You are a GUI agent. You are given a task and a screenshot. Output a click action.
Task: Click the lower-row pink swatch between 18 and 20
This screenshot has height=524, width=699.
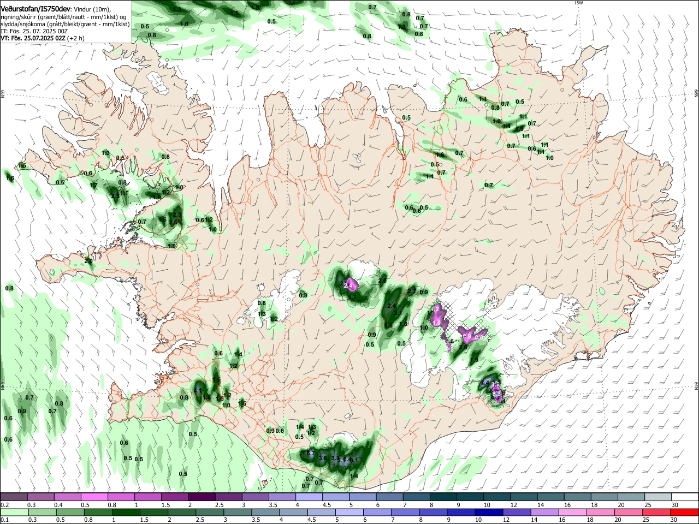[x=601, y=512]
